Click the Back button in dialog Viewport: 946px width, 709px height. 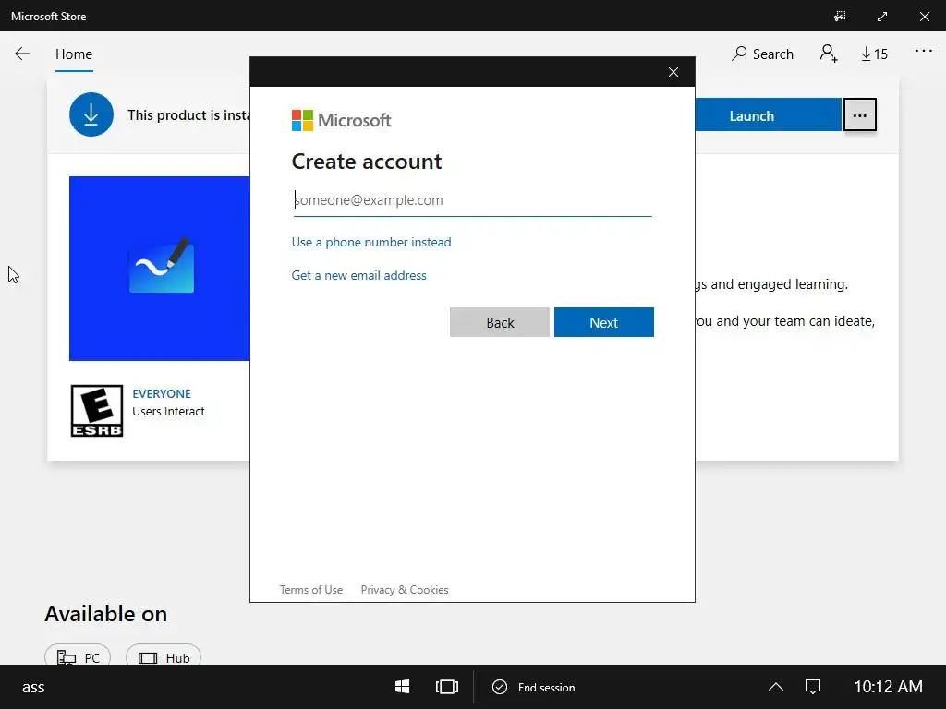pyautogui.click(x=500, y=322)
